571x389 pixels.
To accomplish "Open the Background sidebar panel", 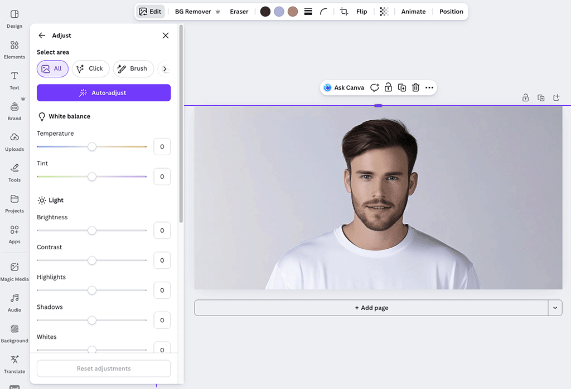I will (x=14, y=334).
